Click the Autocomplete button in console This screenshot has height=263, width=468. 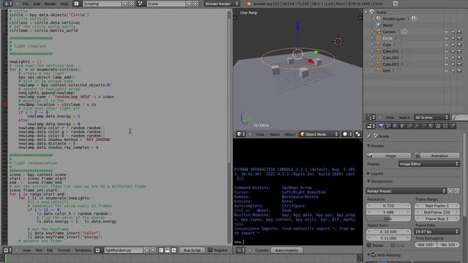click(287, 250)
